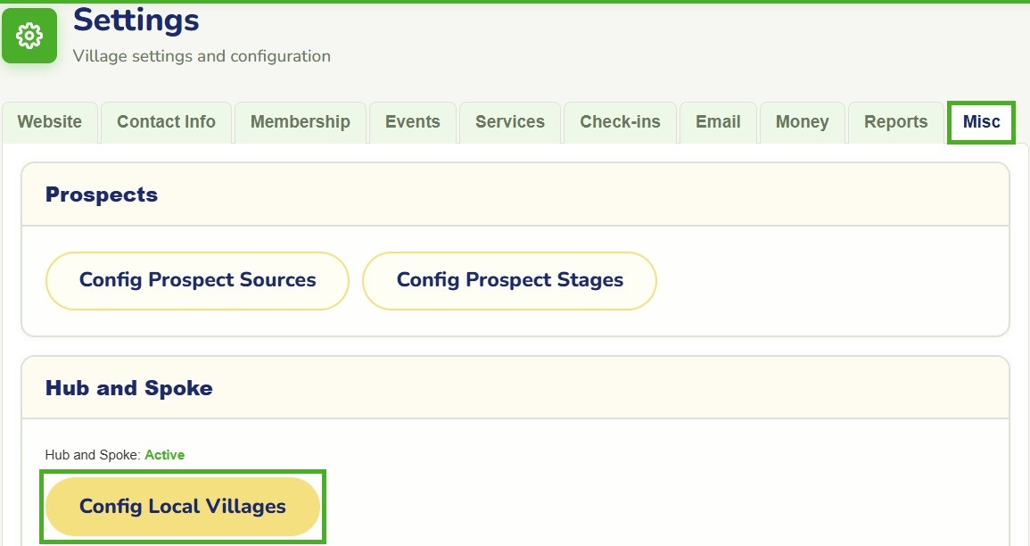The width and height of the screenshot is (1030, 546).
Task: Click the Hub and Spoke section header
Action: coord(128,388)
